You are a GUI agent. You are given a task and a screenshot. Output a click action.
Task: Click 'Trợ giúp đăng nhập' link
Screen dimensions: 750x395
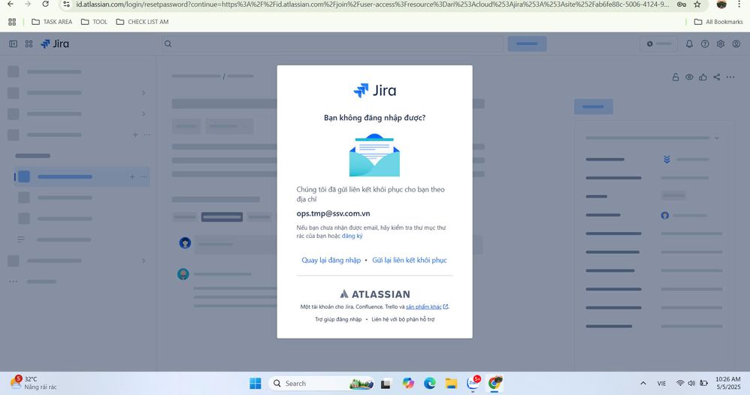(x=338, y=319)
